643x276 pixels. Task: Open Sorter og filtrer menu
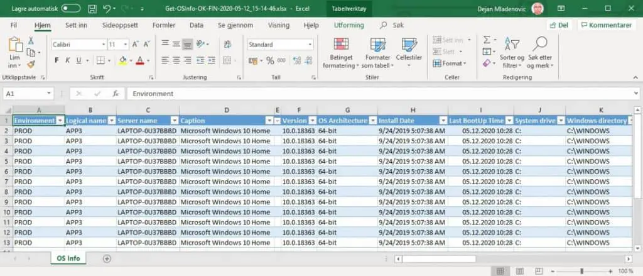(512, 53)
